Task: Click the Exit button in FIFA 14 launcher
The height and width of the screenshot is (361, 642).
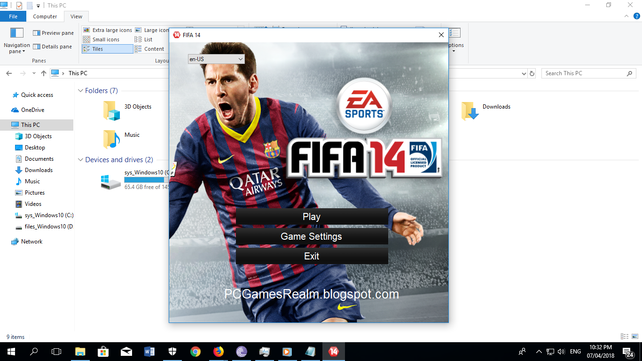Action: [x=312, y=256]
